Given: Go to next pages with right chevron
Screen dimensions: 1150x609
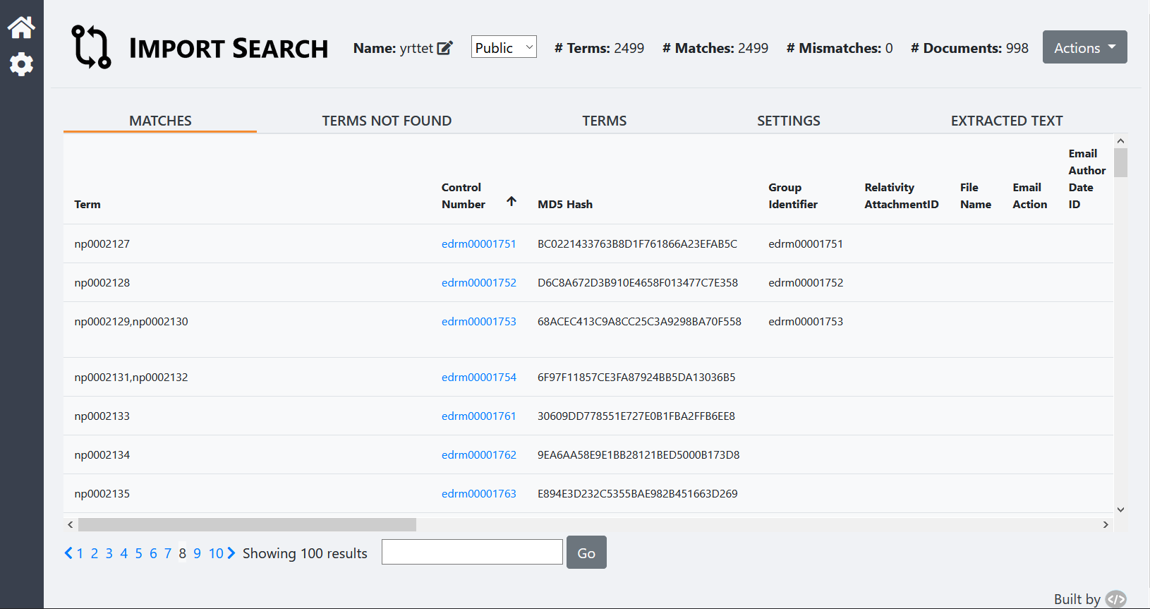Looking at the screenshot, I should pyautogui.click(x=231, y=553).
